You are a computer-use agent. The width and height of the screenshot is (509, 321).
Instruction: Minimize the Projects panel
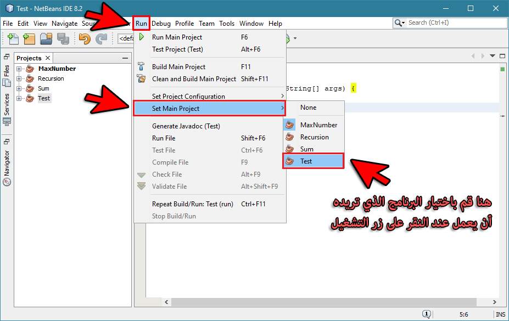(125, 58)
